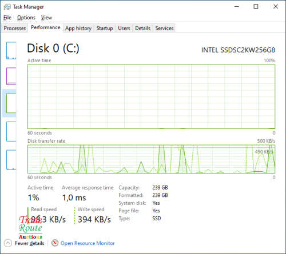Image resolution: width=286 pixels, height=254 pixels.
Task: Switch to the App history tab
Action: coord(78,28)
